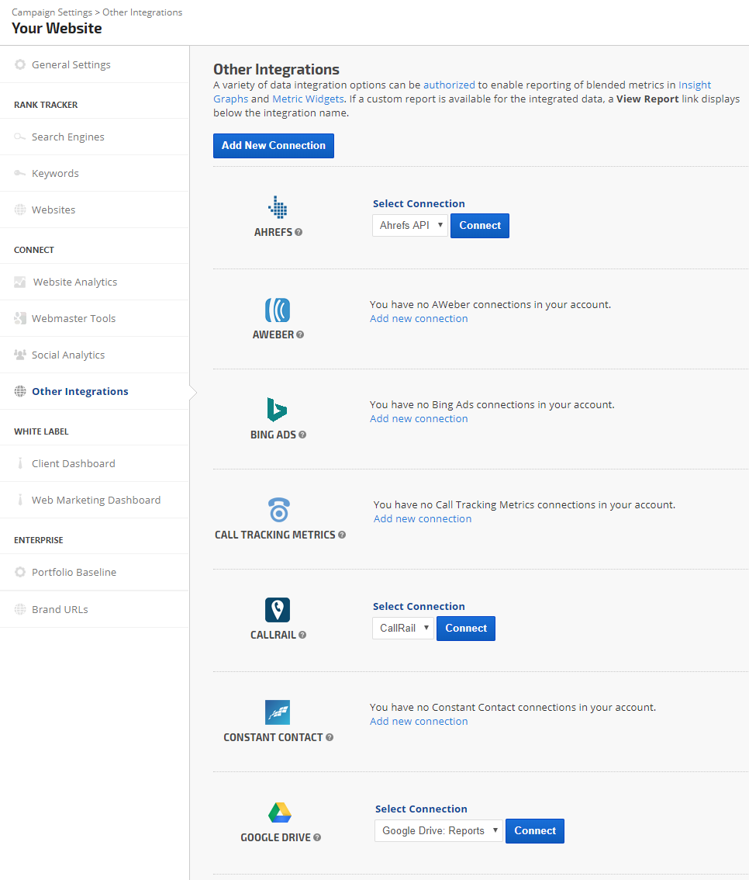Screen dimensions: 749x880
Task: Expand the Ahrefs API connection dropdown
Action: (410, 226)
